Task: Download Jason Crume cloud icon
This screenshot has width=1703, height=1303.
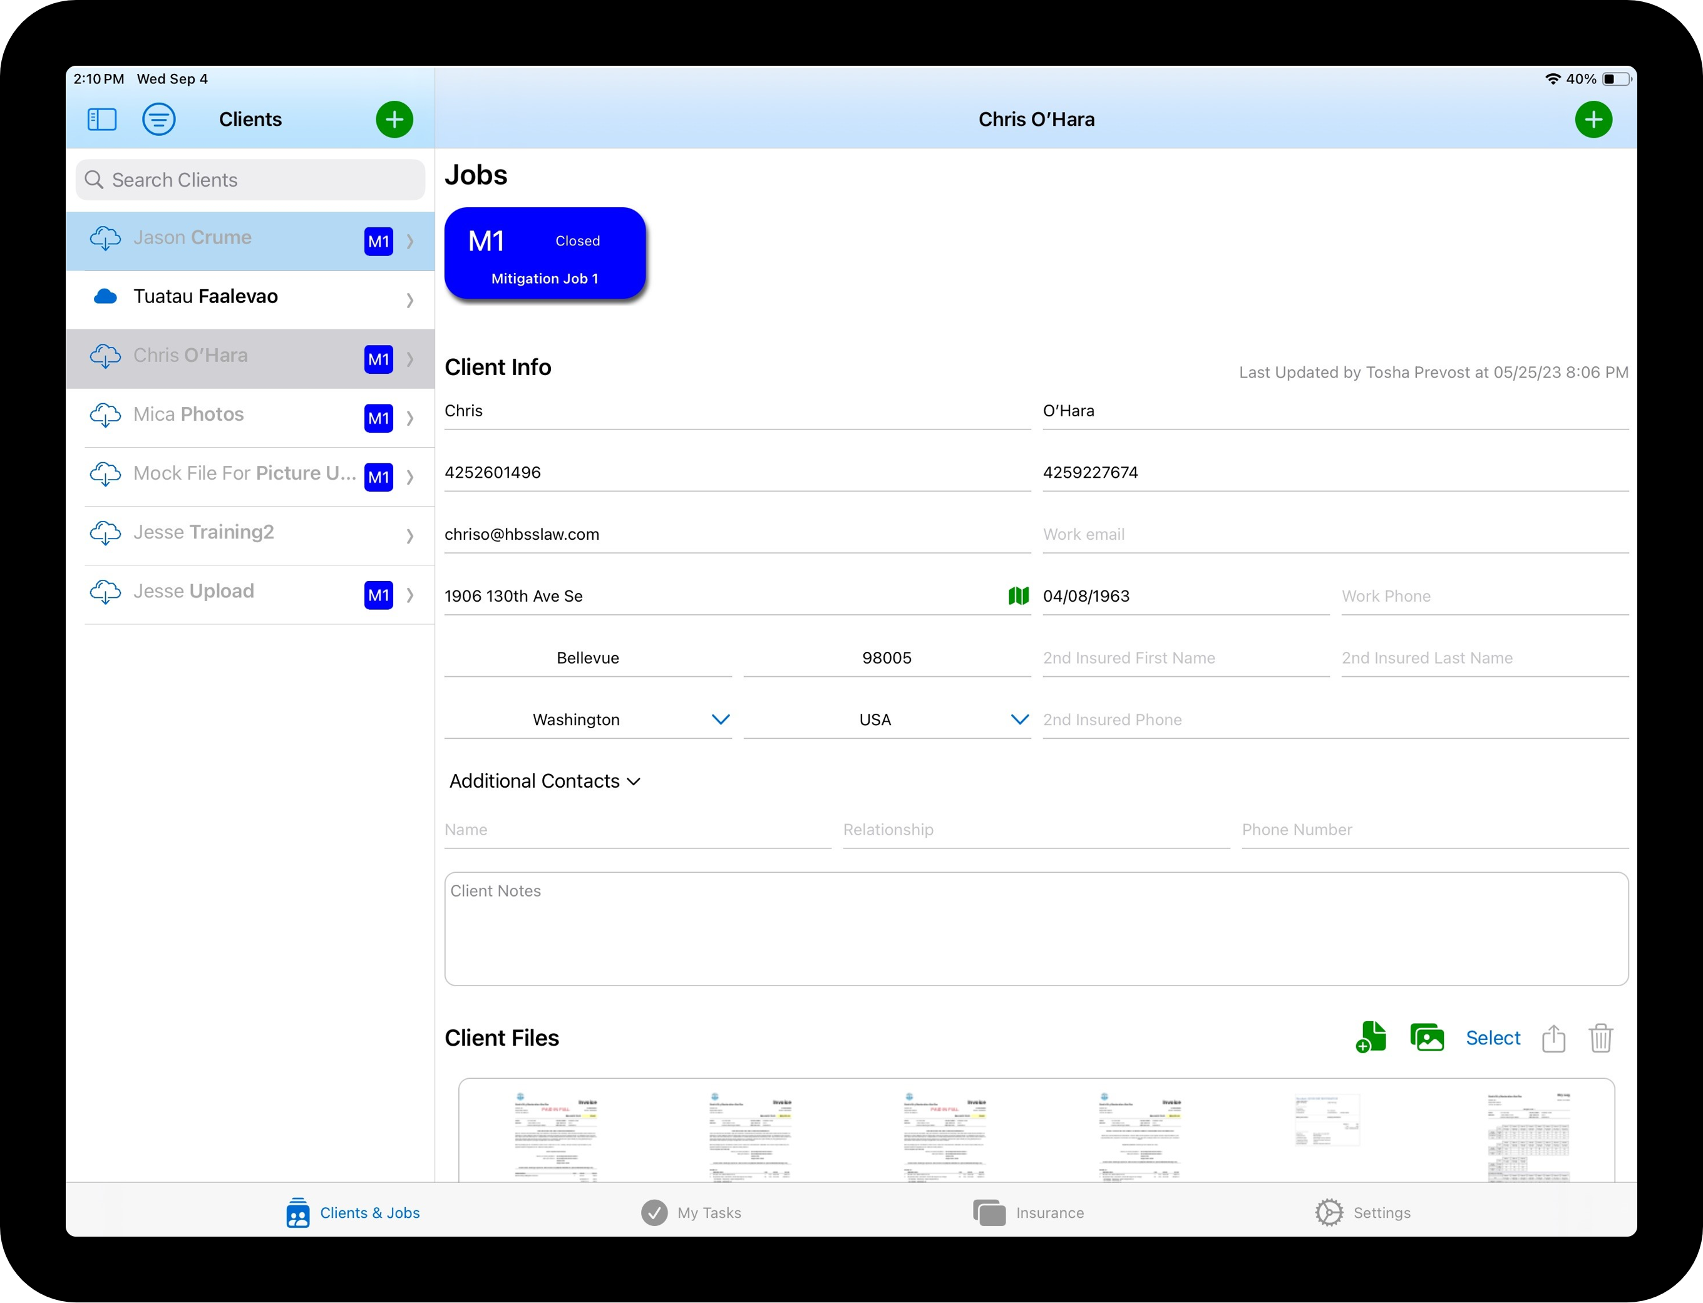Action: pyautogui.click(x=105, y=238)
